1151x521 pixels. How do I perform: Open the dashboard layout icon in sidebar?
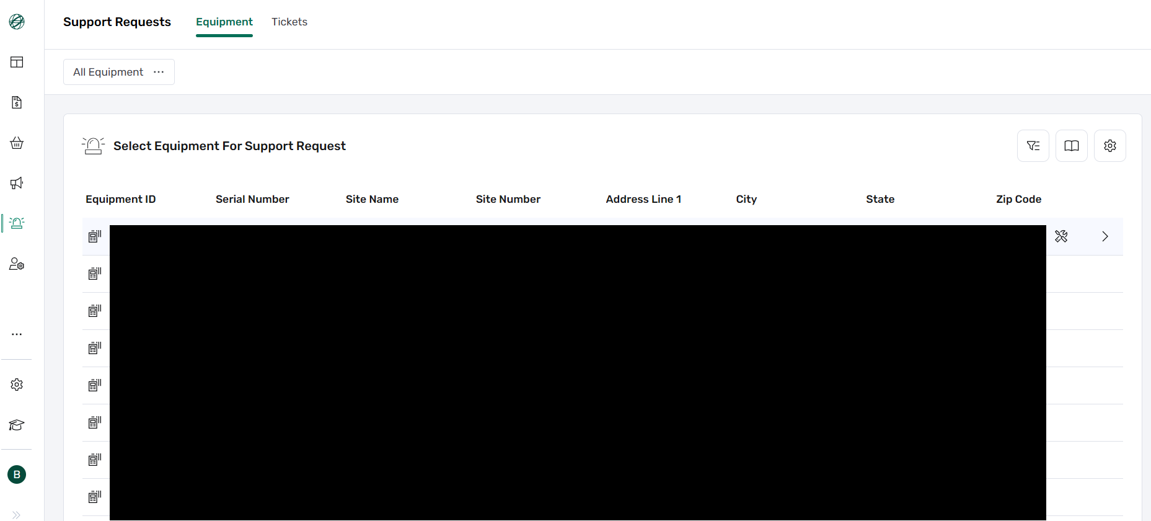coord(17,62)
